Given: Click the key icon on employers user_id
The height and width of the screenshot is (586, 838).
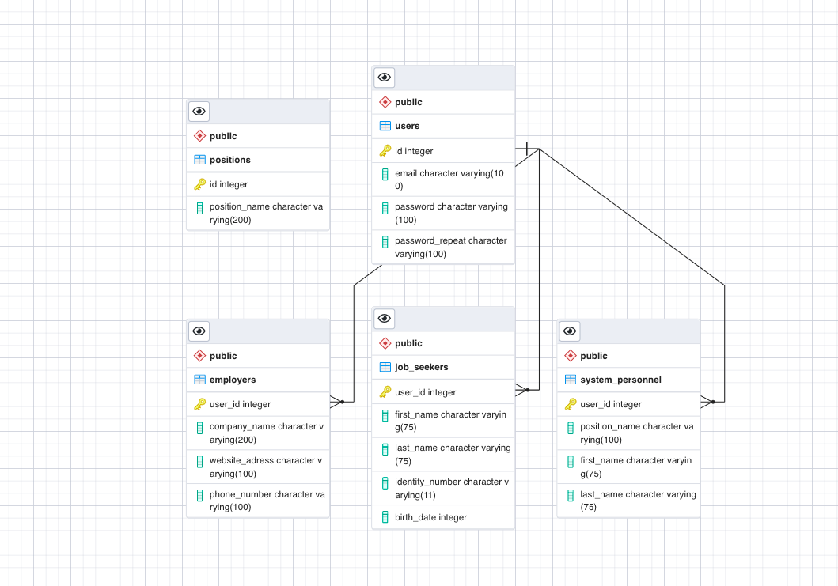Looking at the screenshot, I should [x=201, y=404].
